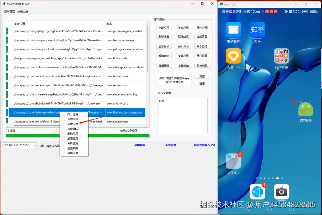322x215 pixels.
Task: Click the app list vertical scrollbar
Action: (x=147, y=49)
